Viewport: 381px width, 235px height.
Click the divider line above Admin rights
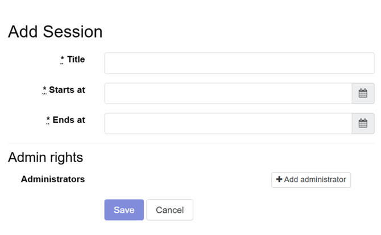(191, 143)
